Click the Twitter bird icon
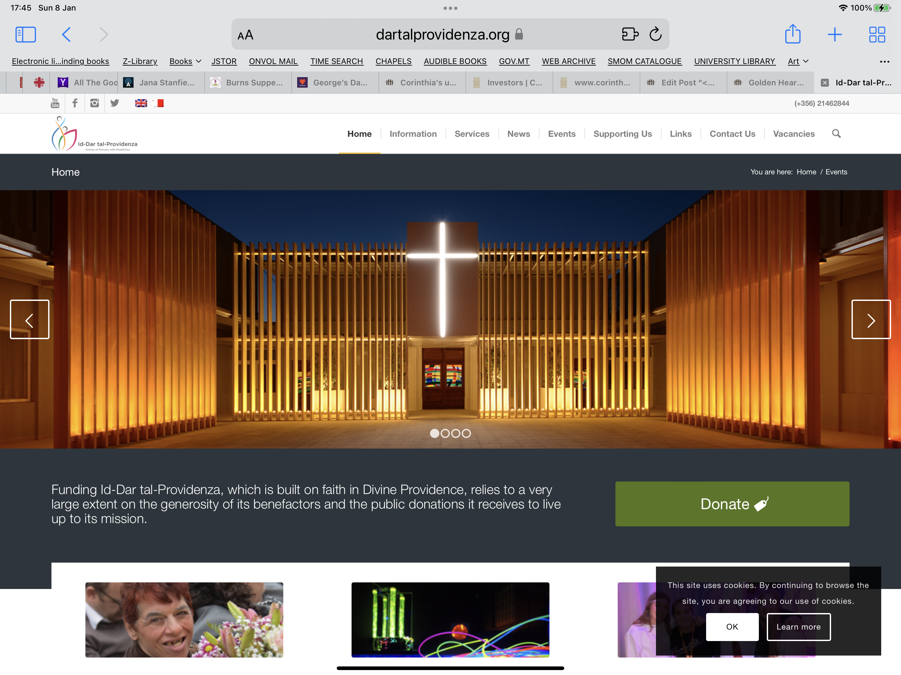 coord(114,103)
